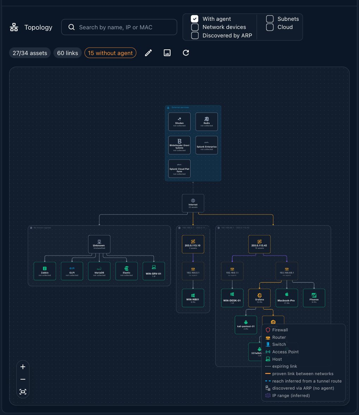Select the Unknown Unclassified node
The height and width of the screenshot is (415, 359).
99,244
